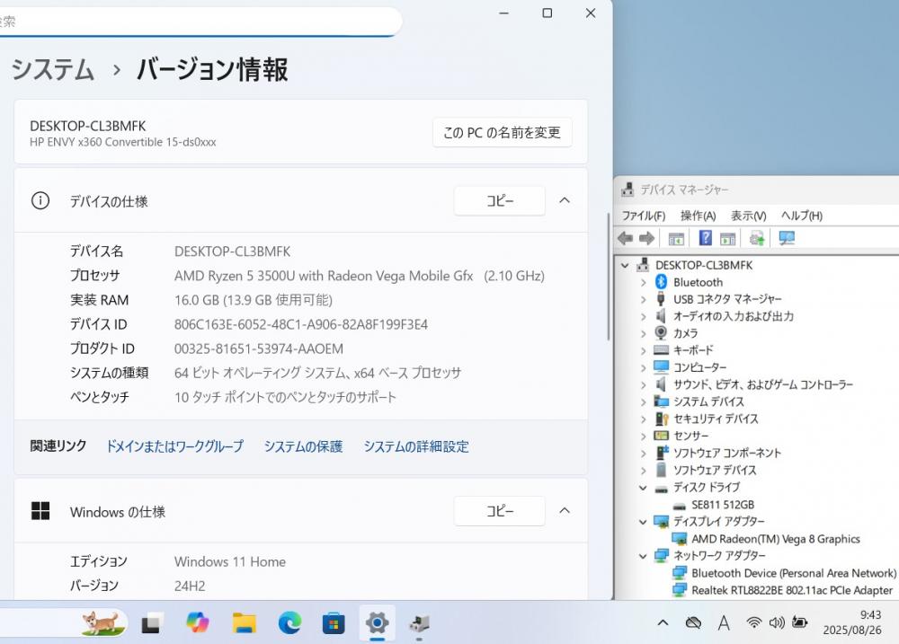Collapse the ディスク ドライブ node
899x644 pixels.
tap(643, 488)
